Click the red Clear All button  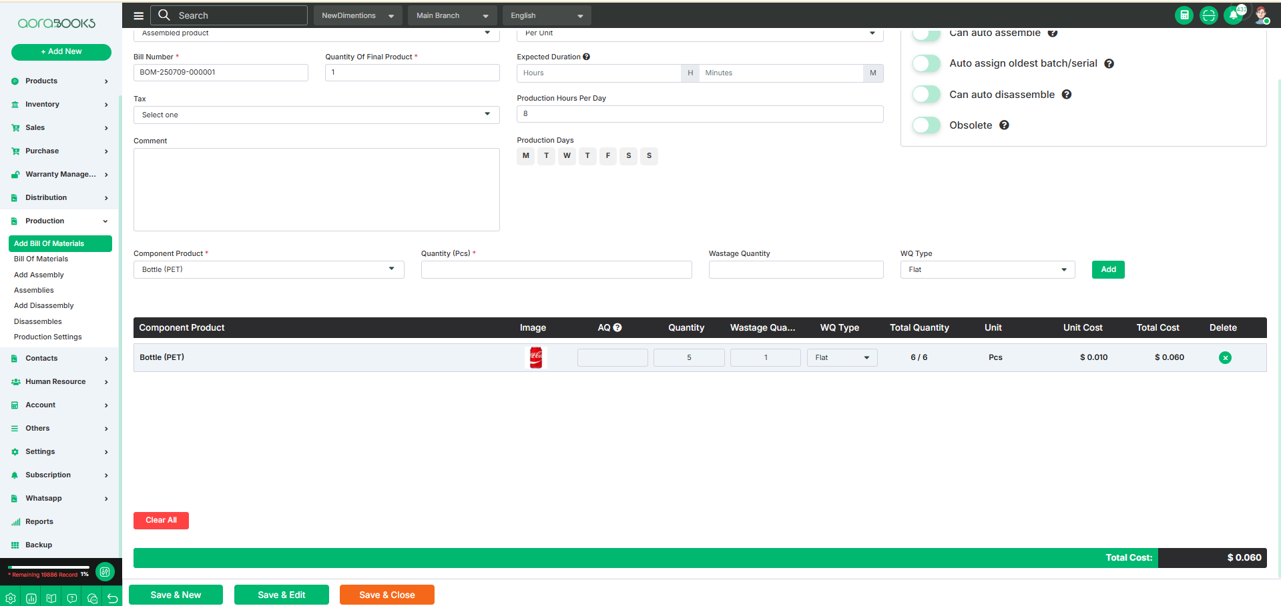161,521
